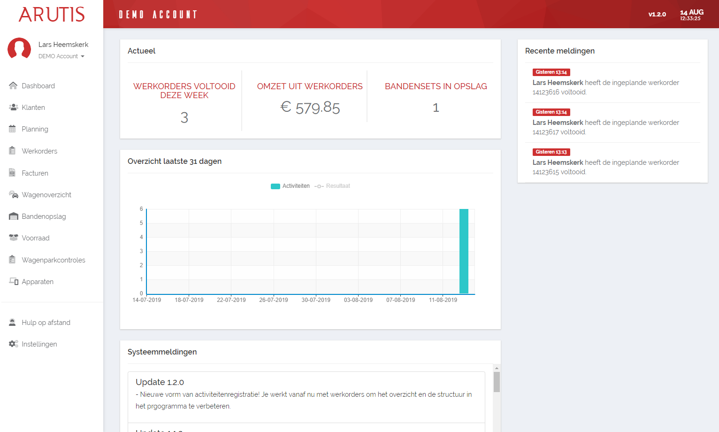Click the 14 AUG date display

point(692,12)
